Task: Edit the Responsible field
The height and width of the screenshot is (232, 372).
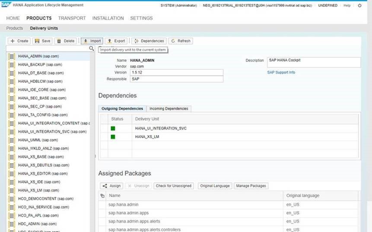Action: pos(177,79)
